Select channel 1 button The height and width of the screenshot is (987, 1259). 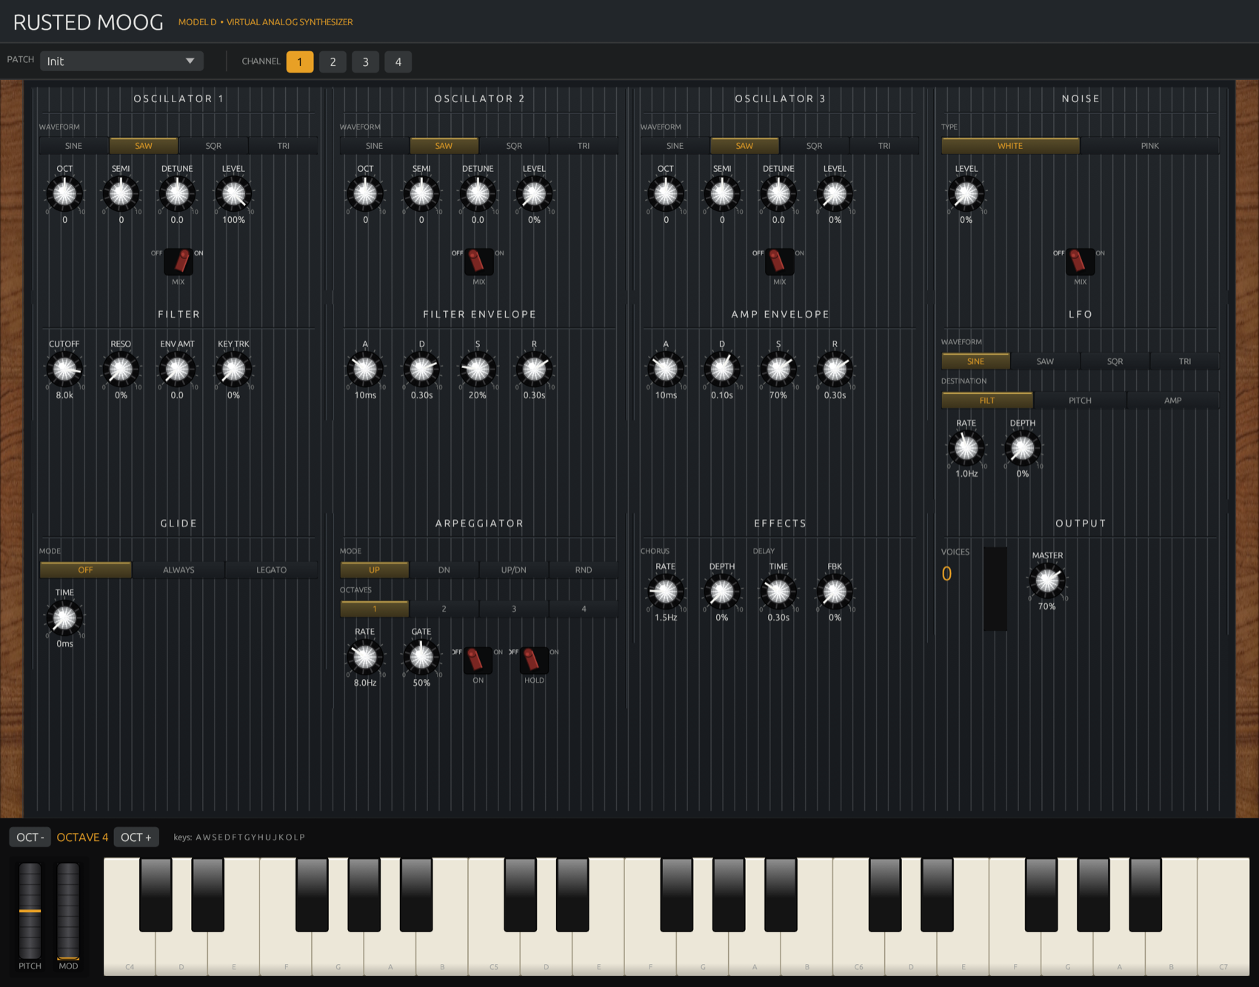coord(300,61)
